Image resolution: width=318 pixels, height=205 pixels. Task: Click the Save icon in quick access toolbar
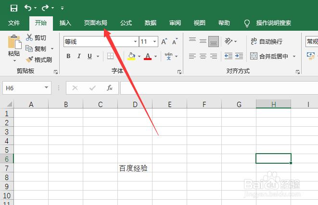tap(14, 8)
